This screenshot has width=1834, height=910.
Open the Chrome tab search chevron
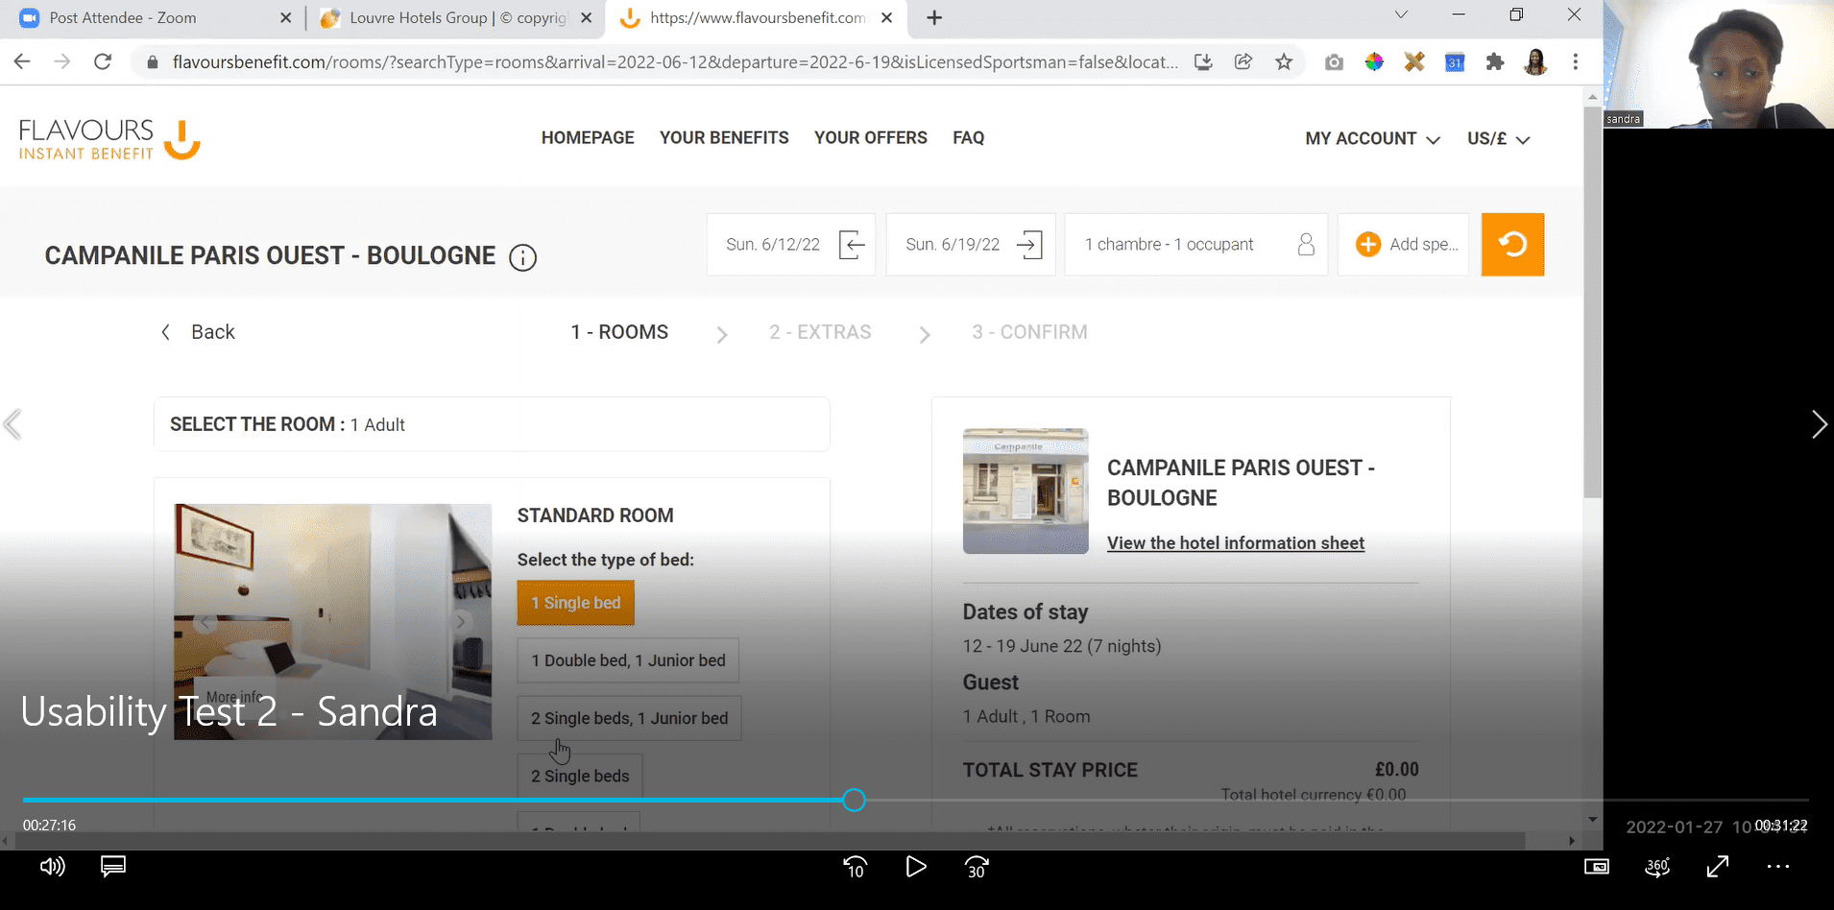point(1401,15)
